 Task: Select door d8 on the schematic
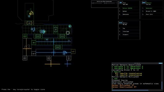coord(34,43)
